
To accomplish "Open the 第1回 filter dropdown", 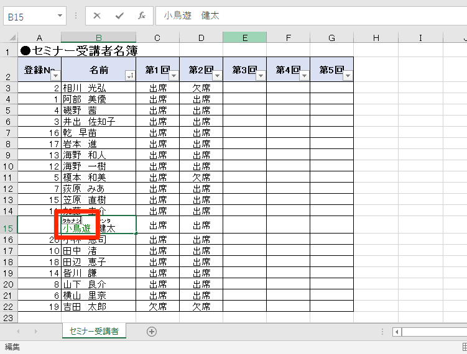I will pos(173,76).
